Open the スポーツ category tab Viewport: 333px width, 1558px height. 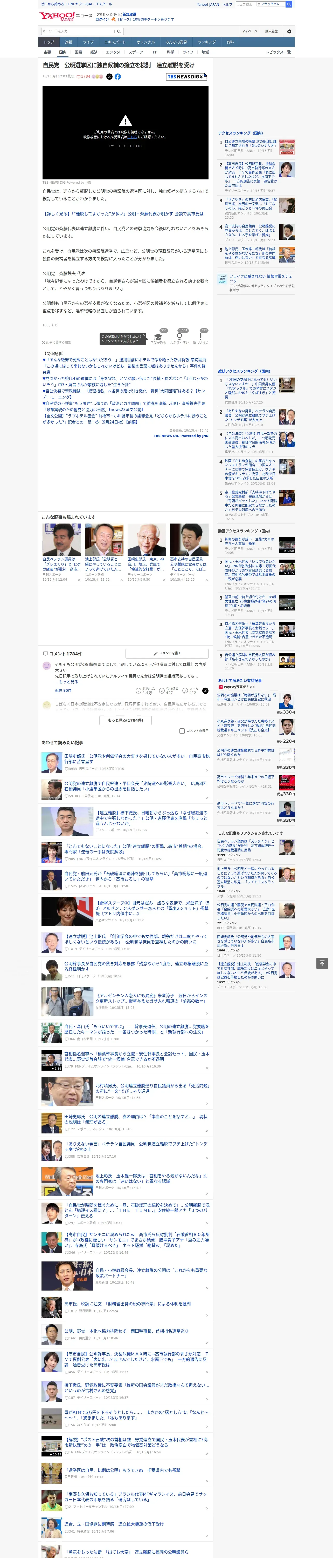(x=136, y=53)
